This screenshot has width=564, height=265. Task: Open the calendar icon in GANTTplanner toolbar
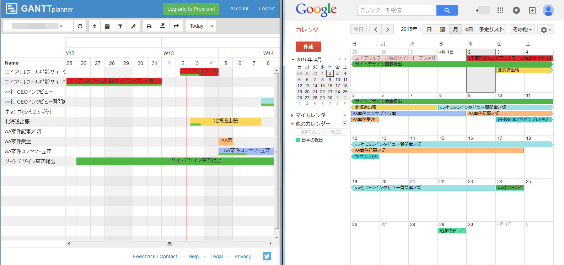click(x=107, y=26)
